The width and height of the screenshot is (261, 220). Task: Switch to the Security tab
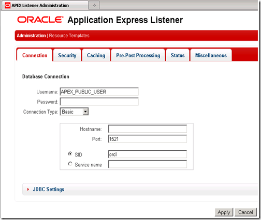(67, 55)
